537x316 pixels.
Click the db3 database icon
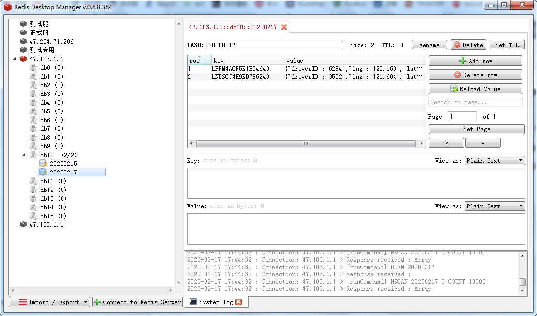point(33,94)
